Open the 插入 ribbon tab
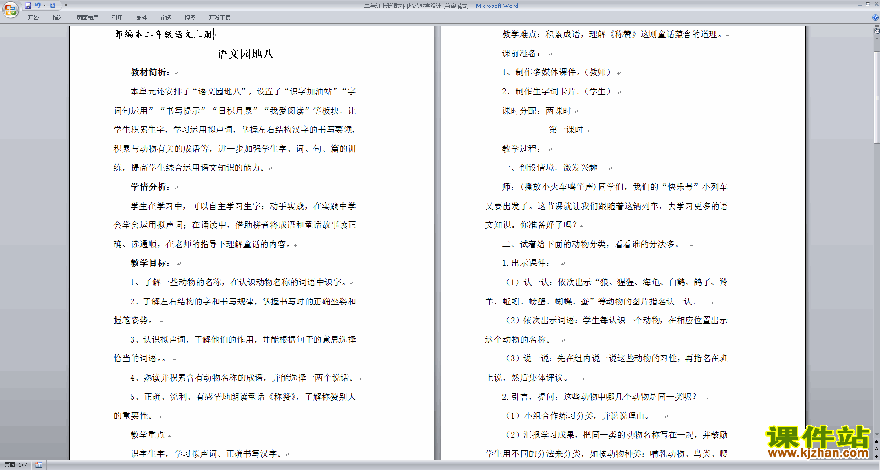880x470 pixels. click(57, 18)
